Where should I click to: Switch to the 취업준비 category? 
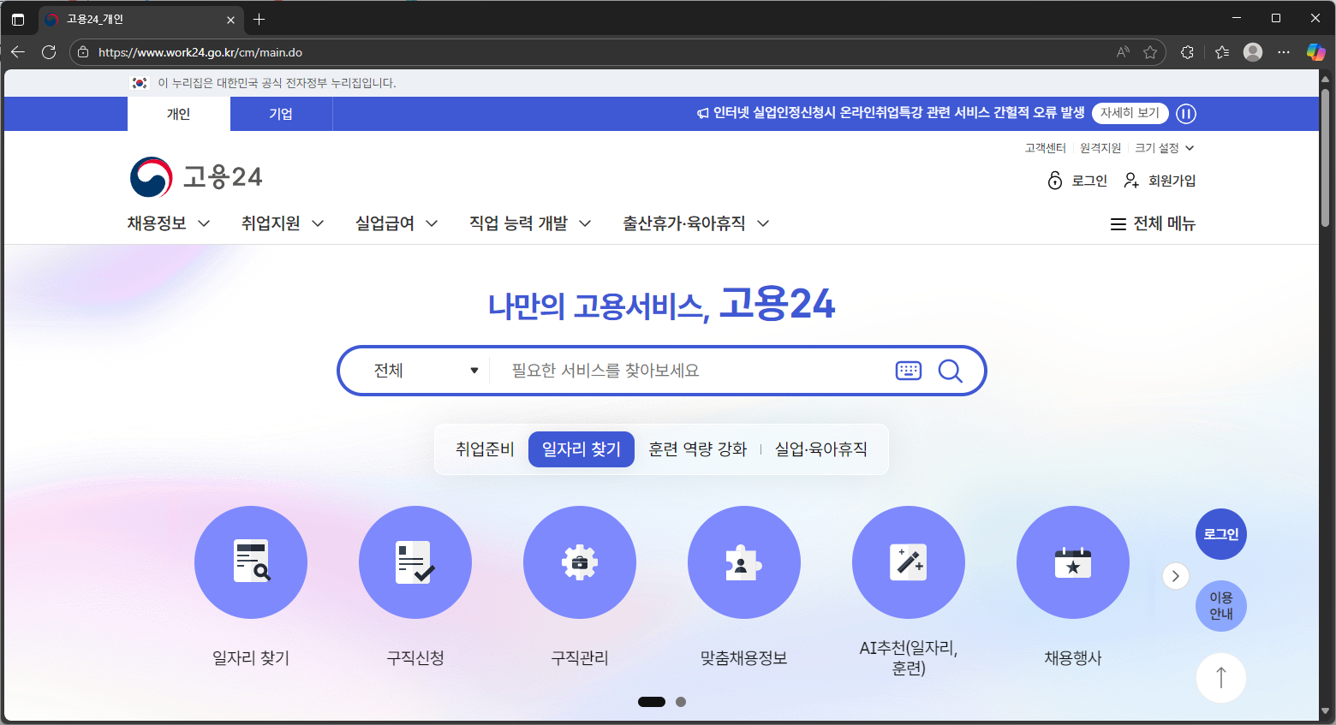tap(484, 449)
